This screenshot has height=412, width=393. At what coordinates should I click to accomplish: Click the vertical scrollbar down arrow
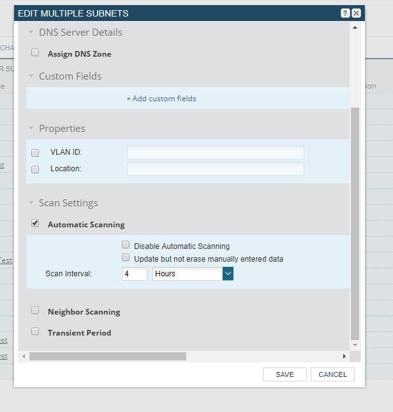355,345
